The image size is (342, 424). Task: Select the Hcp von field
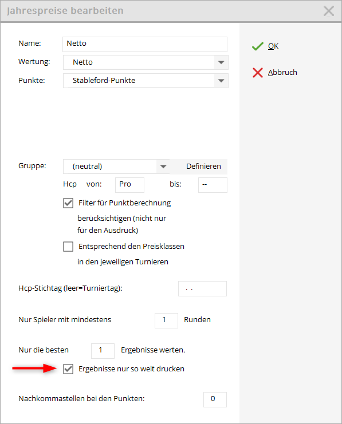pos(129,185)
